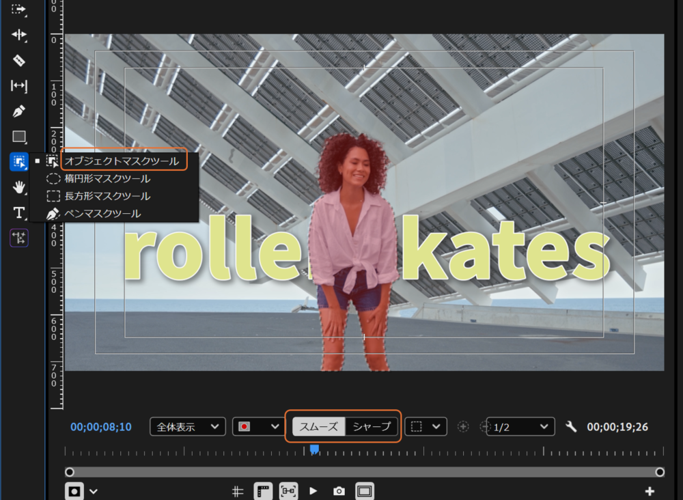Click the purple-outlined tool below the Type tool

pyautogui.click(x=19, y=238)
